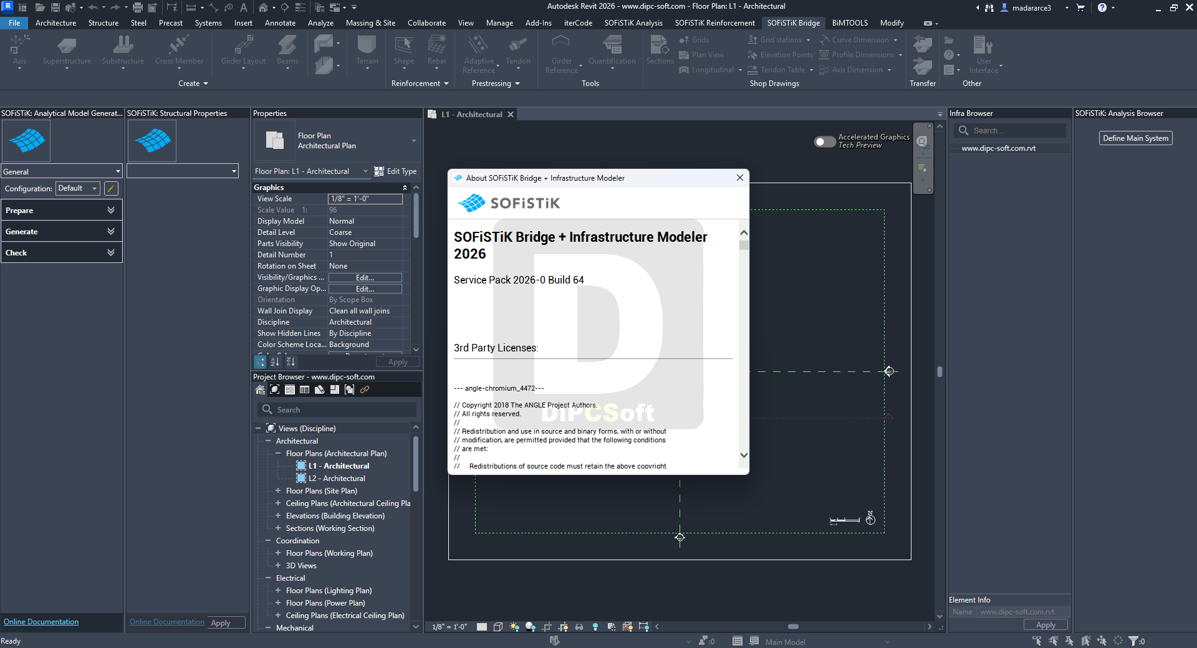Expand Check section

click(61, 252)
